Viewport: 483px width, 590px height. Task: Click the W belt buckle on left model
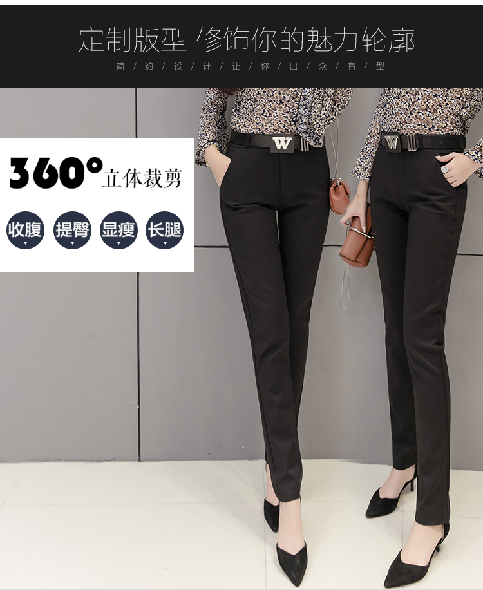coord(281,143)
